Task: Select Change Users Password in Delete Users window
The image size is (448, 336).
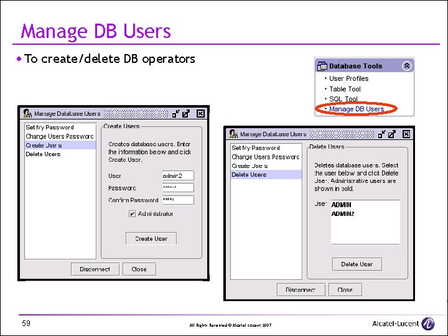Action: [x=266, y=157]
